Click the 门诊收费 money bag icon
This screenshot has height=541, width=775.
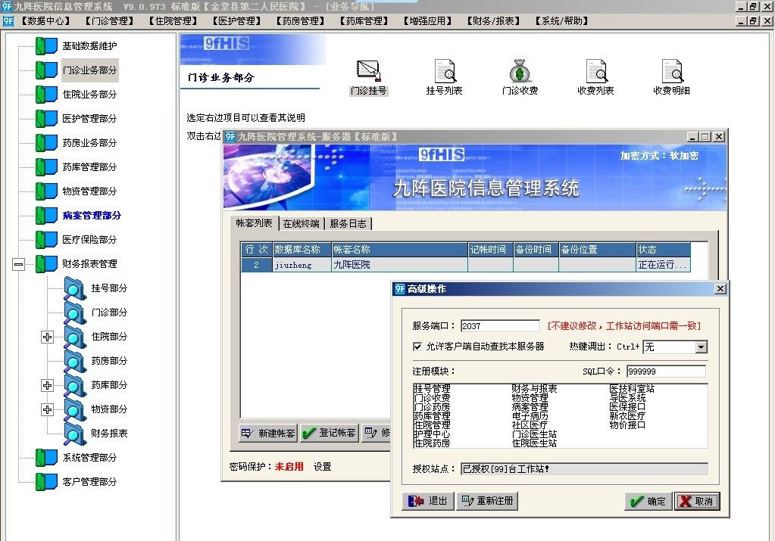[x=520, y=71]
